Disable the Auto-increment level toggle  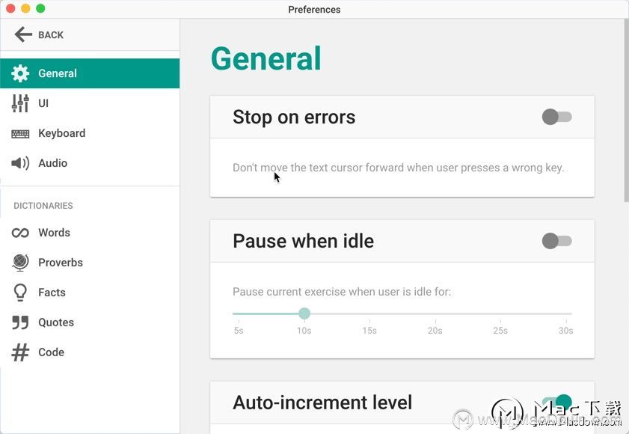pyautogui.click(x=556, y=402)
